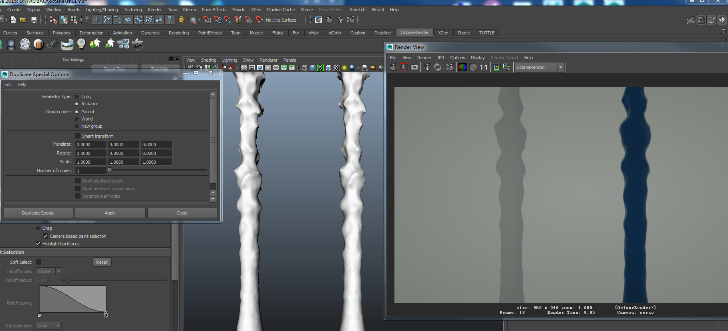Toggle viewport film gate icon
This screenshot has width=728, height=331.
(x=252, y=68)
